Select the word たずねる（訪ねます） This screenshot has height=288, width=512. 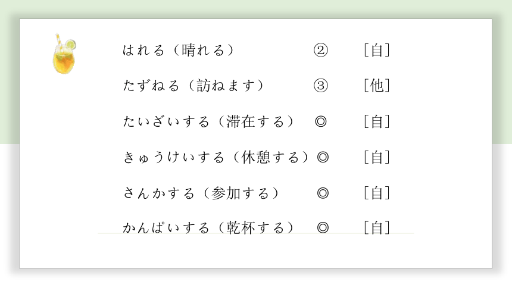(193, 86)
